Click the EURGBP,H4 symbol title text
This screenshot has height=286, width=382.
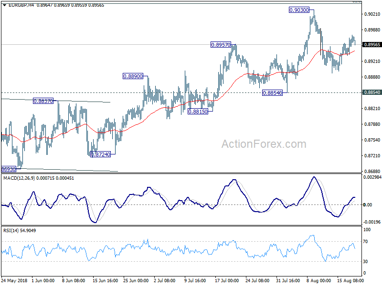click(x=21, y=5)
